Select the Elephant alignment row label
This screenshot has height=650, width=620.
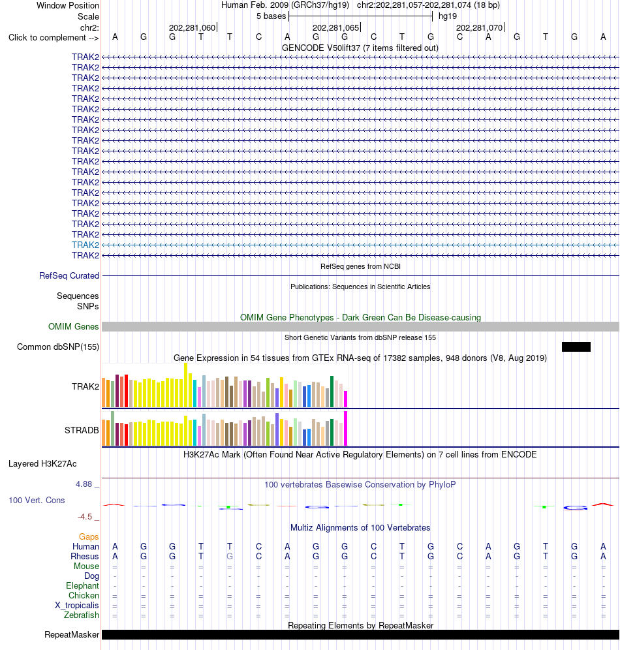[82, 586]
